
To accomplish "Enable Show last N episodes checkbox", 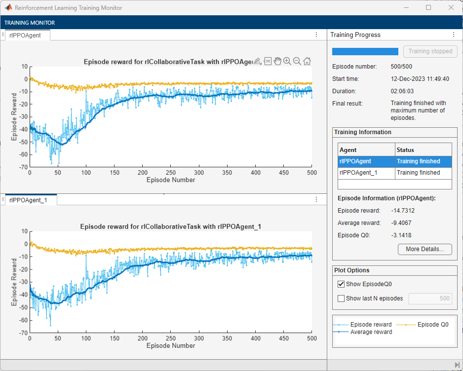I will [x=341, y=298].
